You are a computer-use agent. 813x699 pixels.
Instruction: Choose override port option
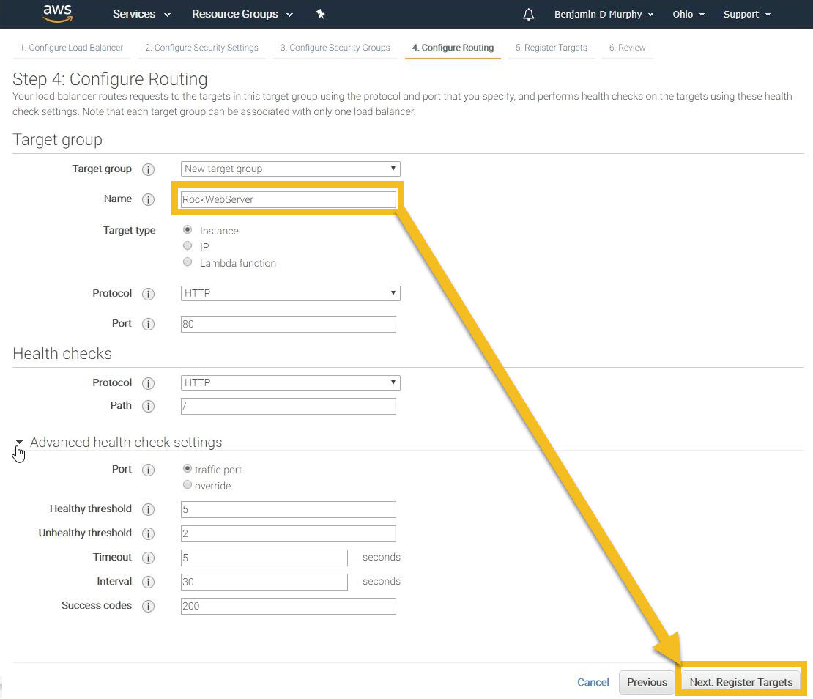188,485
